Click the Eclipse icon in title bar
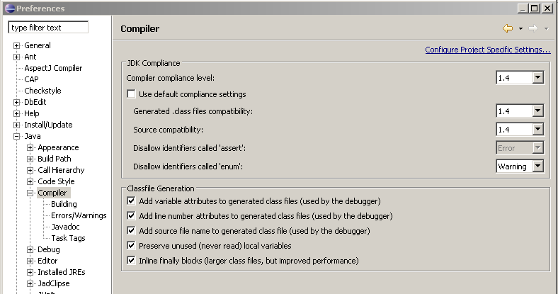558x294 pixels. click(x=8, y=9)
